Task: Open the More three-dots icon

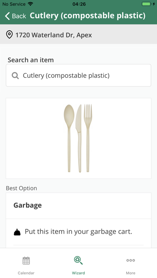Action: click(131, 260)
